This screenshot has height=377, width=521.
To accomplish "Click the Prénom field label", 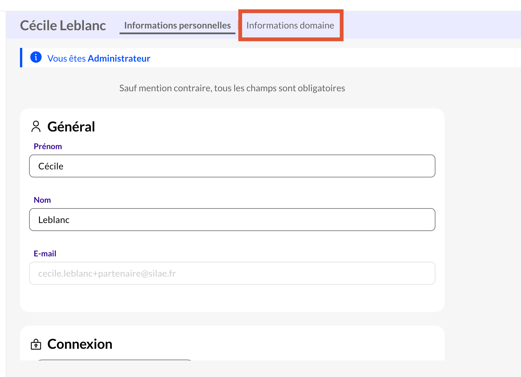I will pos(48,146).
